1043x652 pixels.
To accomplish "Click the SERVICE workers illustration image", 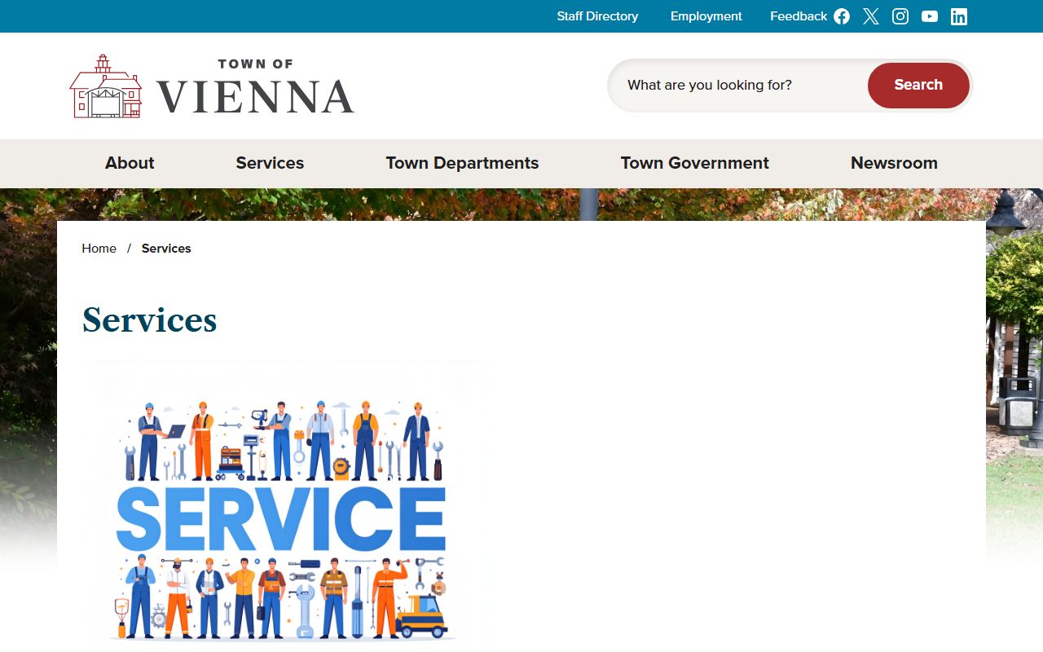I will (285, 505).
